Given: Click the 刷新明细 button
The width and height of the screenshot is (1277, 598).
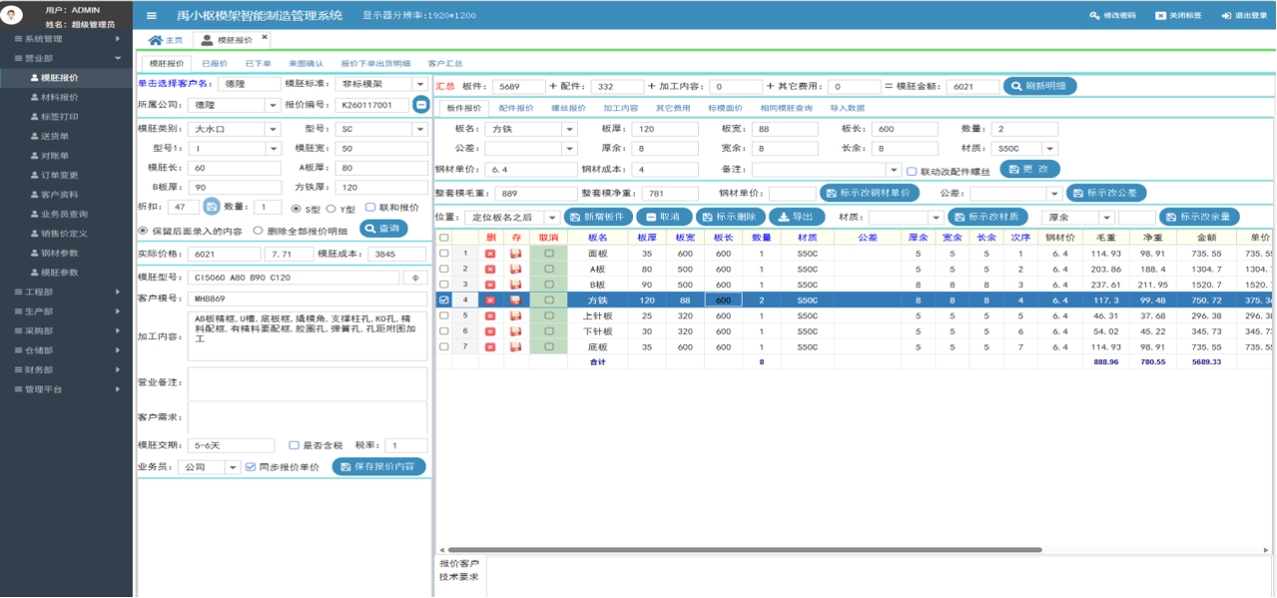Looking at the screenshot, I should [1039, 86].
